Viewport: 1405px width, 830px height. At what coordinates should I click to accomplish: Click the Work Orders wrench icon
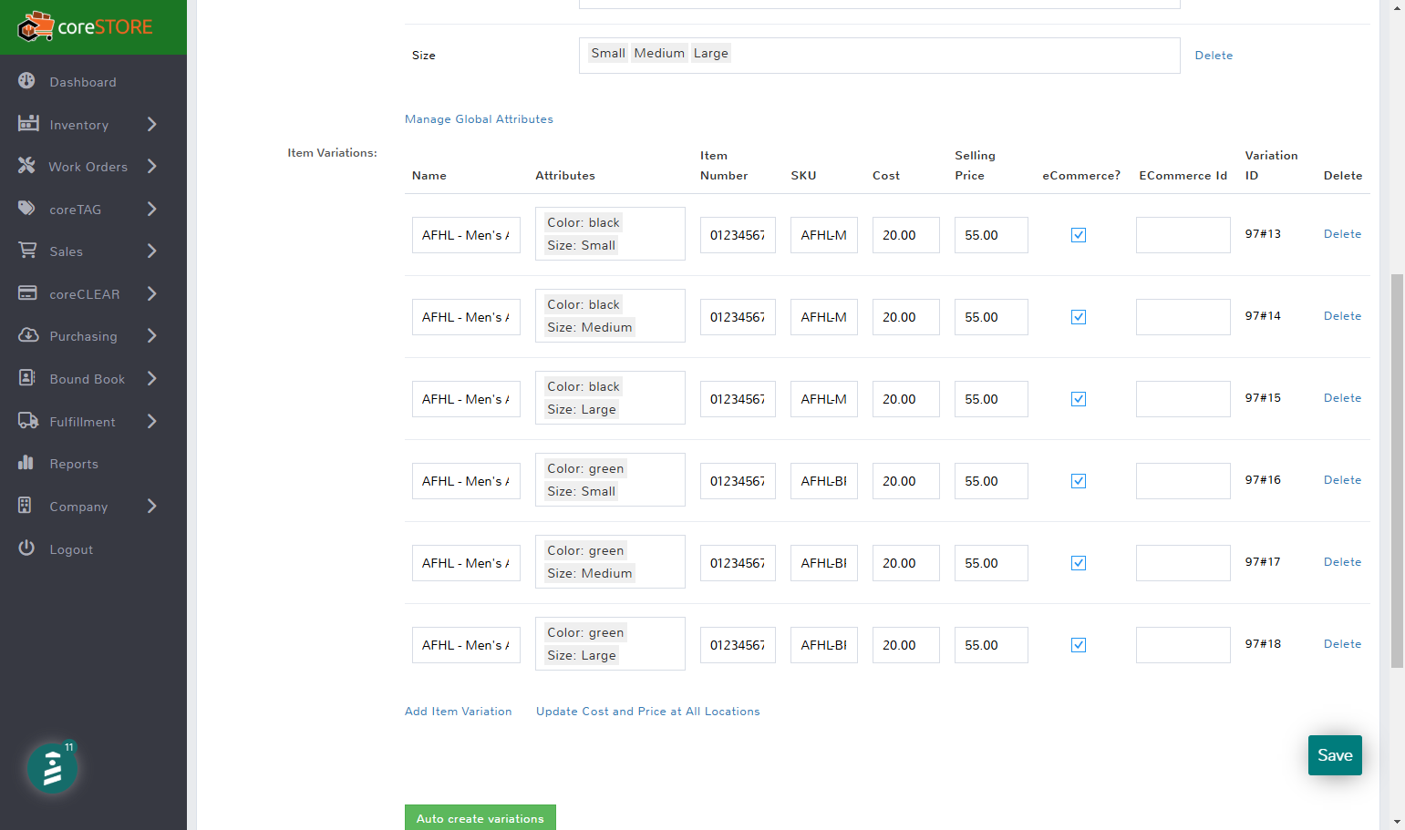27,165
